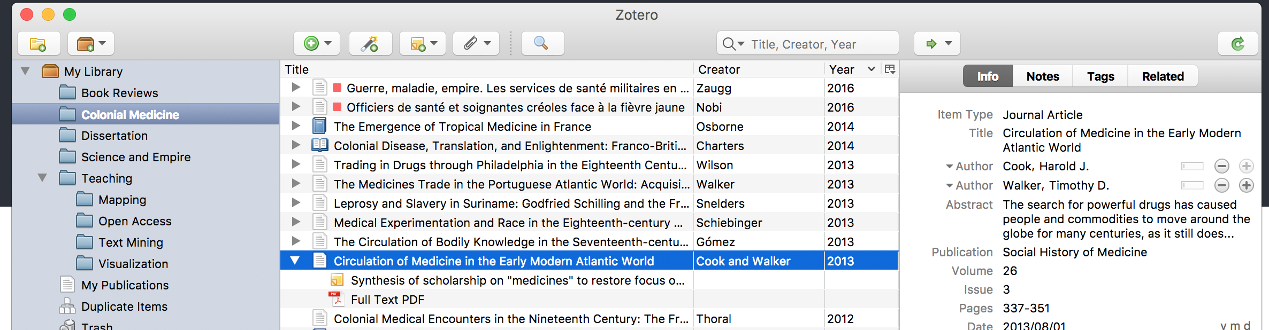Viewport: 1269px width, 330px height.
Task: Select the My Library root
Action: (x=93, y=72)
